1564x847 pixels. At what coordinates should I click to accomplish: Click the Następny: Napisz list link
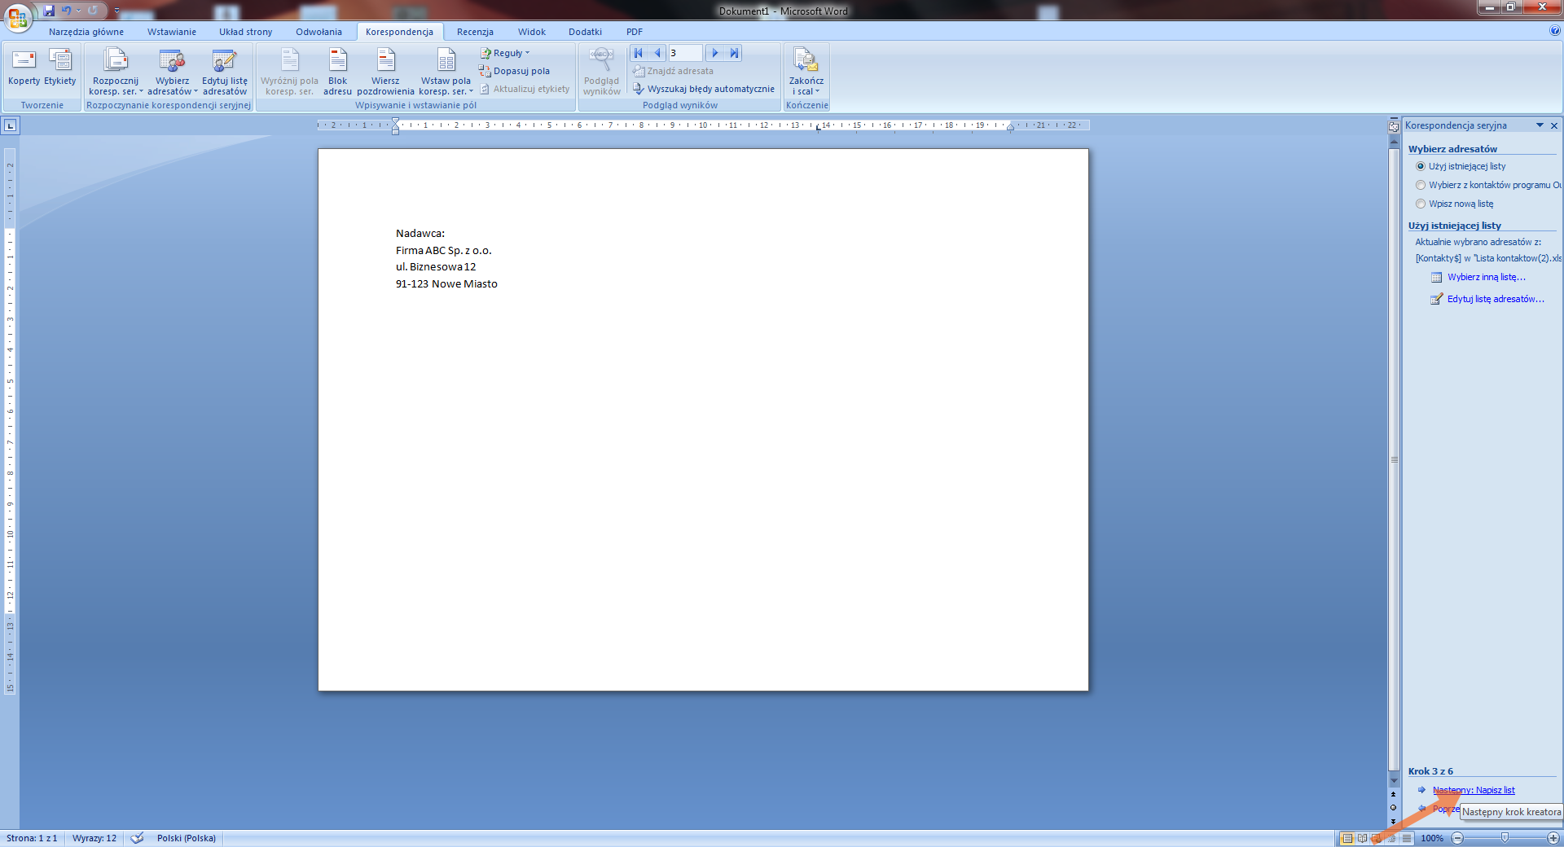click(x=1474, y=790)
